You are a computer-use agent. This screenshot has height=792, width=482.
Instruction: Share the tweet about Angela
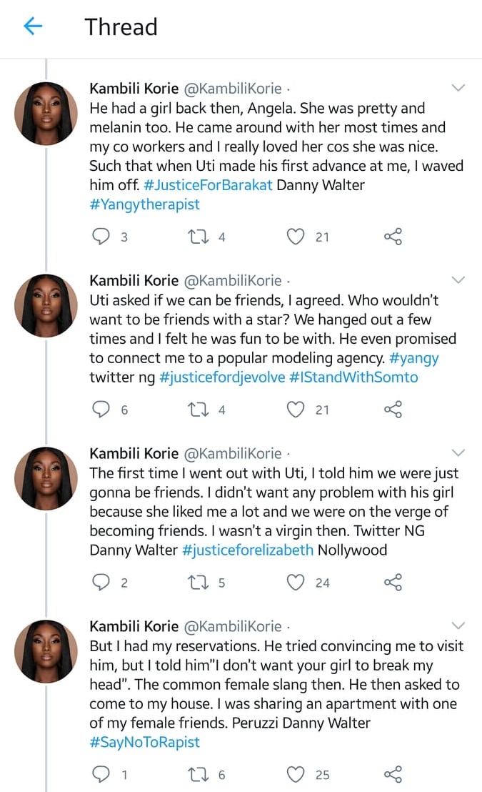click(x=393, y=237)
